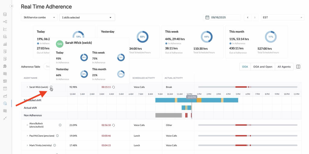Viewport: 309px width, 154px height.
Task: Open the Skill/service combo dropdown
Action: (39, 17)
